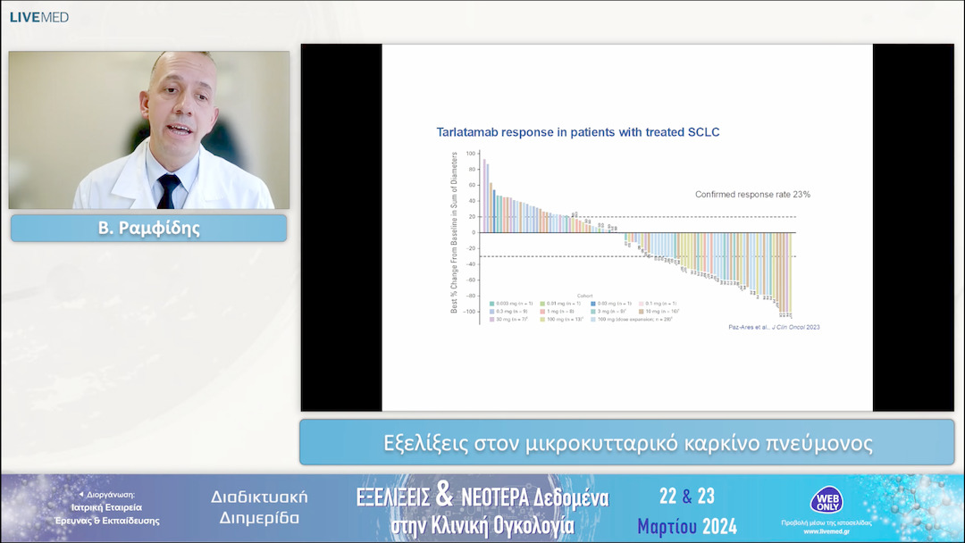Click the conference title ΕΞΕΛΙΞΕΙΣ & ΝΕΟΤΕΡΑ Δεδομένα

[x=482, y=495]
